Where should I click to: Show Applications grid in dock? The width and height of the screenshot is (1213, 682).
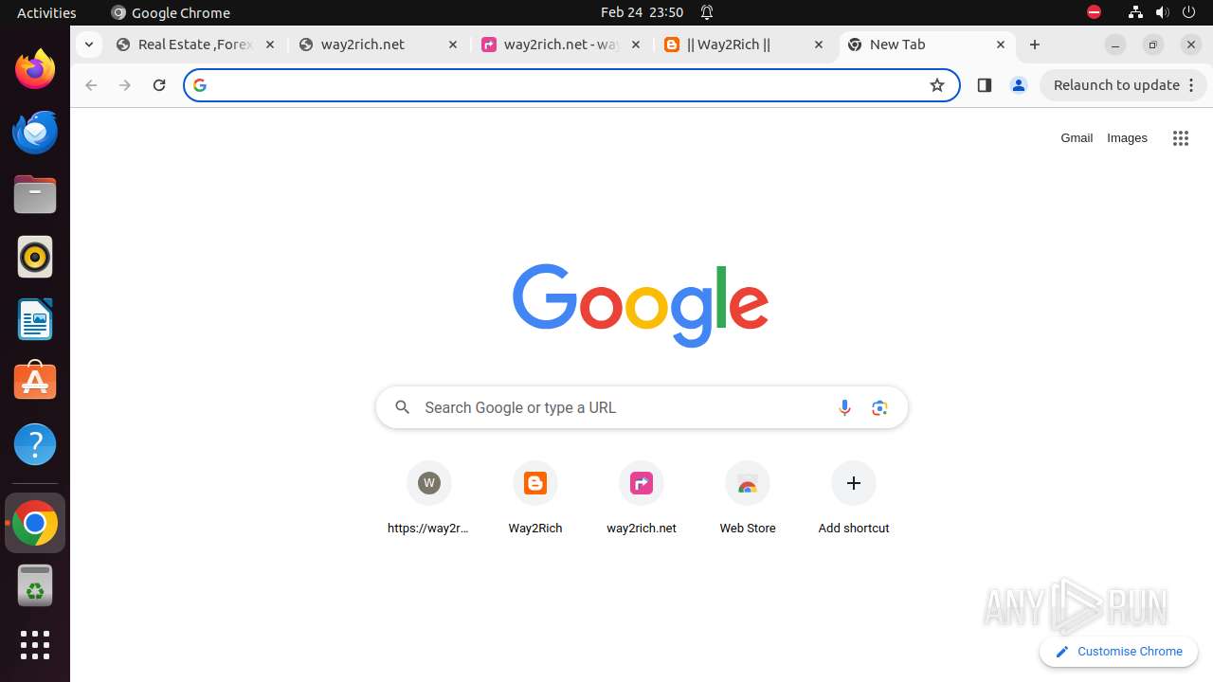[35, 645]
